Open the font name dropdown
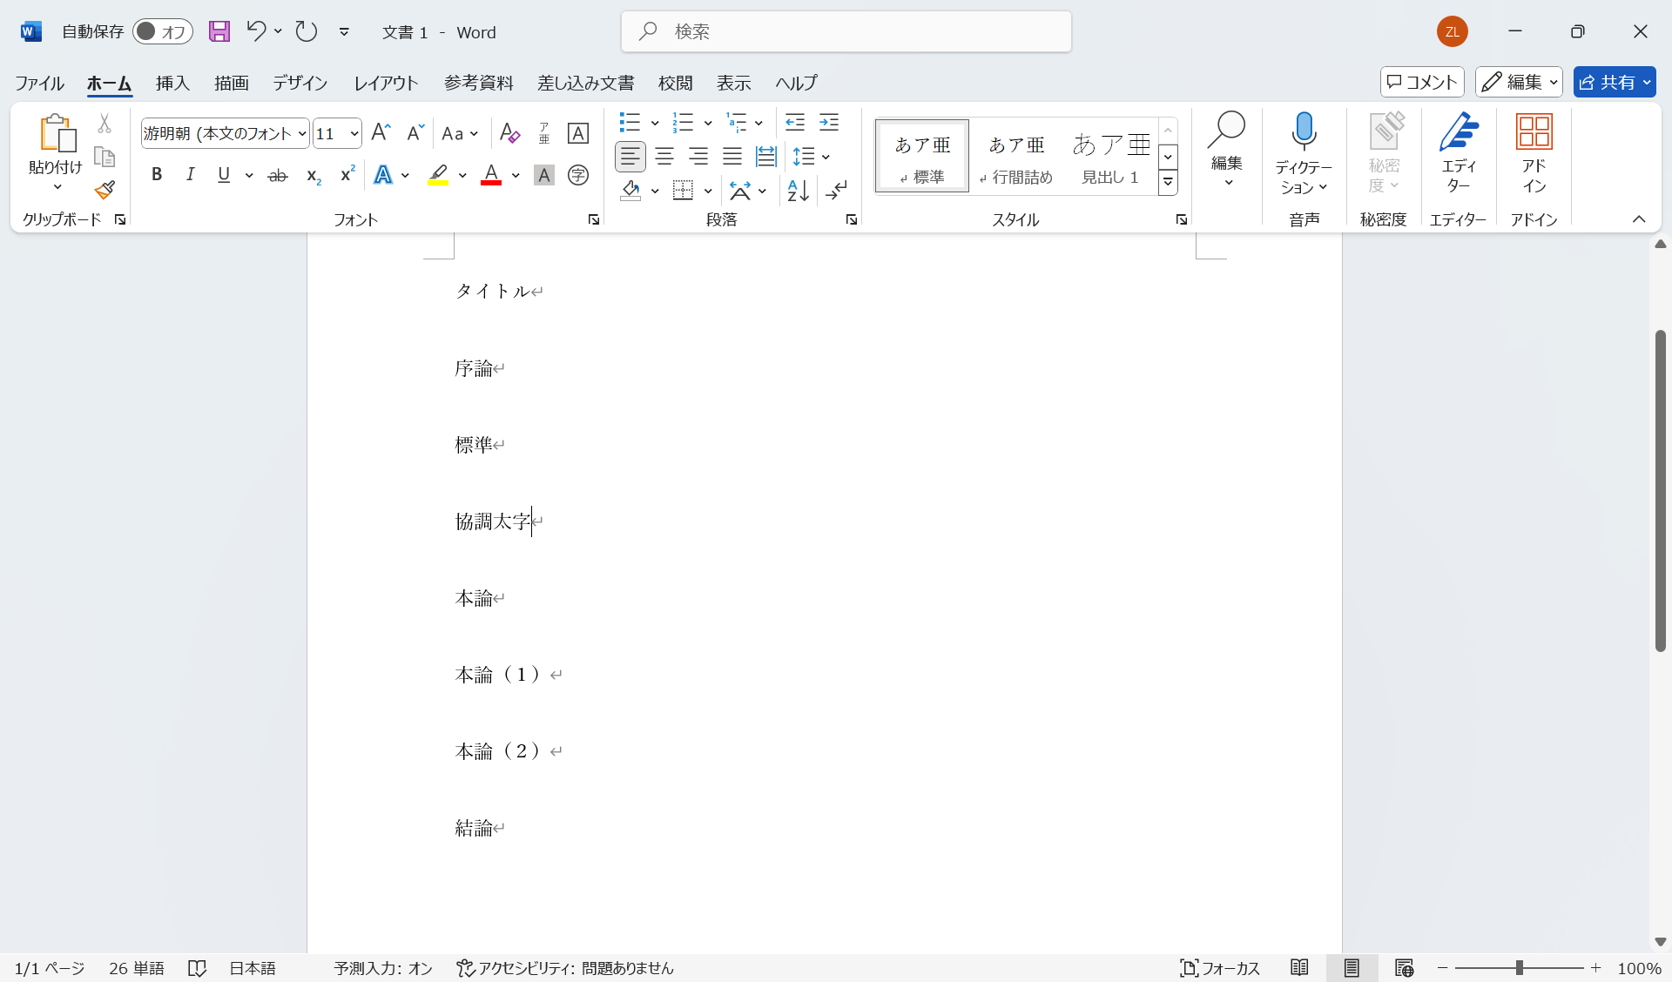1672x982 pixels. pos(302,133)
